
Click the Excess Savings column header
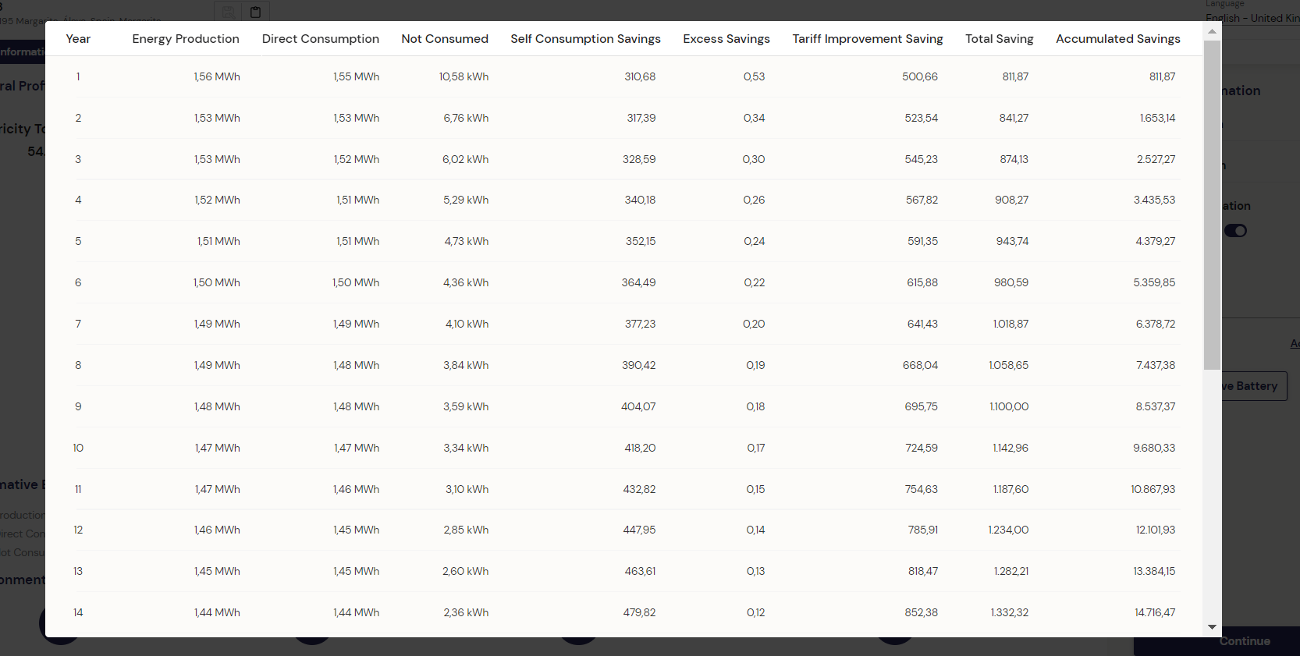click(726, 39)
